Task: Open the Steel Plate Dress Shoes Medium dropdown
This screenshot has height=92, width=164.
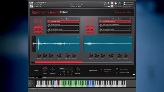Action: click(116, 24)
